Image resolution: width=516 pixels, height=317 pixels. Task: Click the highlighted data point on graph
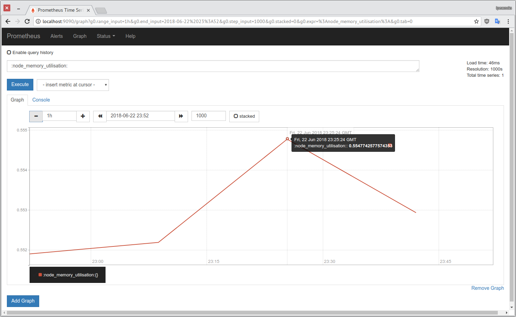[x=287, y=139]
